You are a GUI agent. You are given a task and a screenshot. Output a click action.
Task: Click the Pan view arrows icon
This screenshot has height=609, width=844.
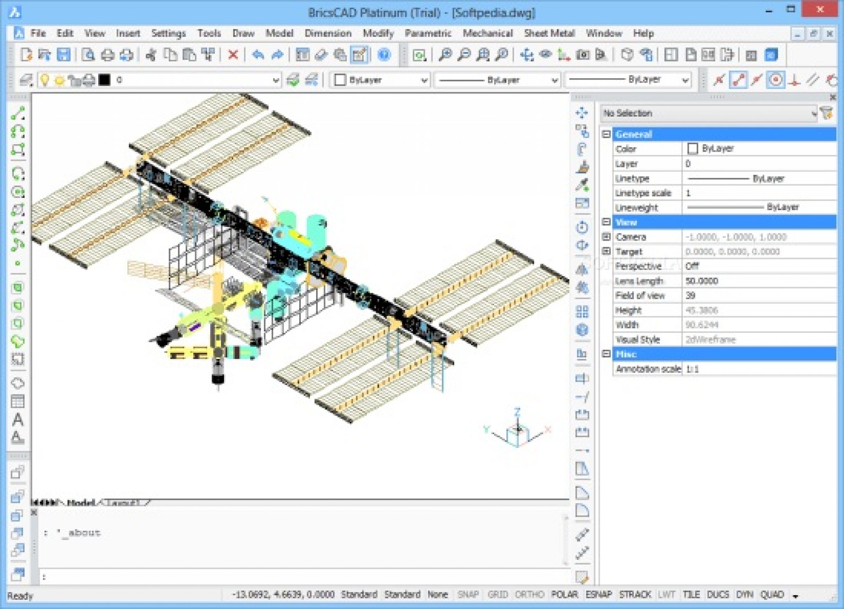coord(527,54)
